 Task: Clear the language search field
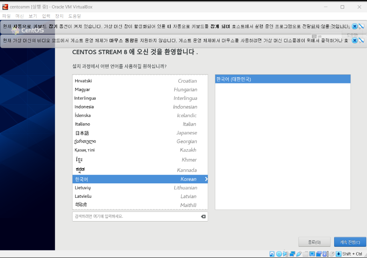click(x=203, y=217)
